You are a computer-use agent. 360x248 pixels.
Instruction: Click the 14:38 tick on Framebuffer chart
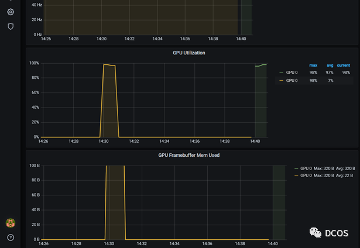coord(240,244)
